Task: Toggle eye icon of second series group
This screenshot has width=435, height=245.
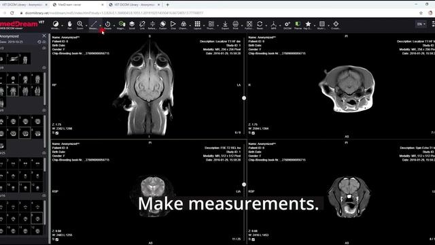Action: tap(44, 68)
